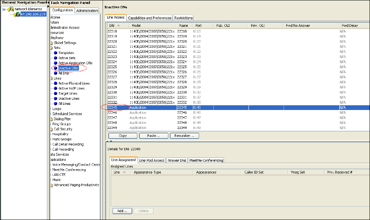This screenshot has width=370, height=220.
Task: Click the Network Elements lightning icon
Action: [x=11, y=9]
